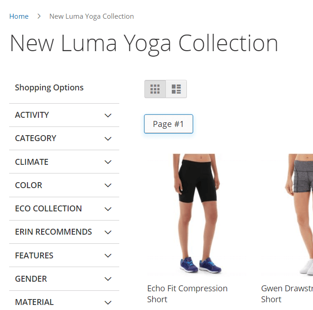
Task: Open Gwen Drawstring Short title link
Action: coord(287,294)
